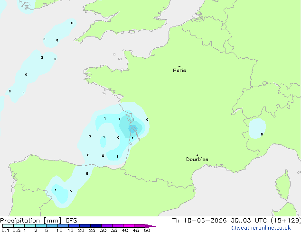Select the 0.1–0.5 mm legend swatch
301x232 pixels.
(8, 226)
